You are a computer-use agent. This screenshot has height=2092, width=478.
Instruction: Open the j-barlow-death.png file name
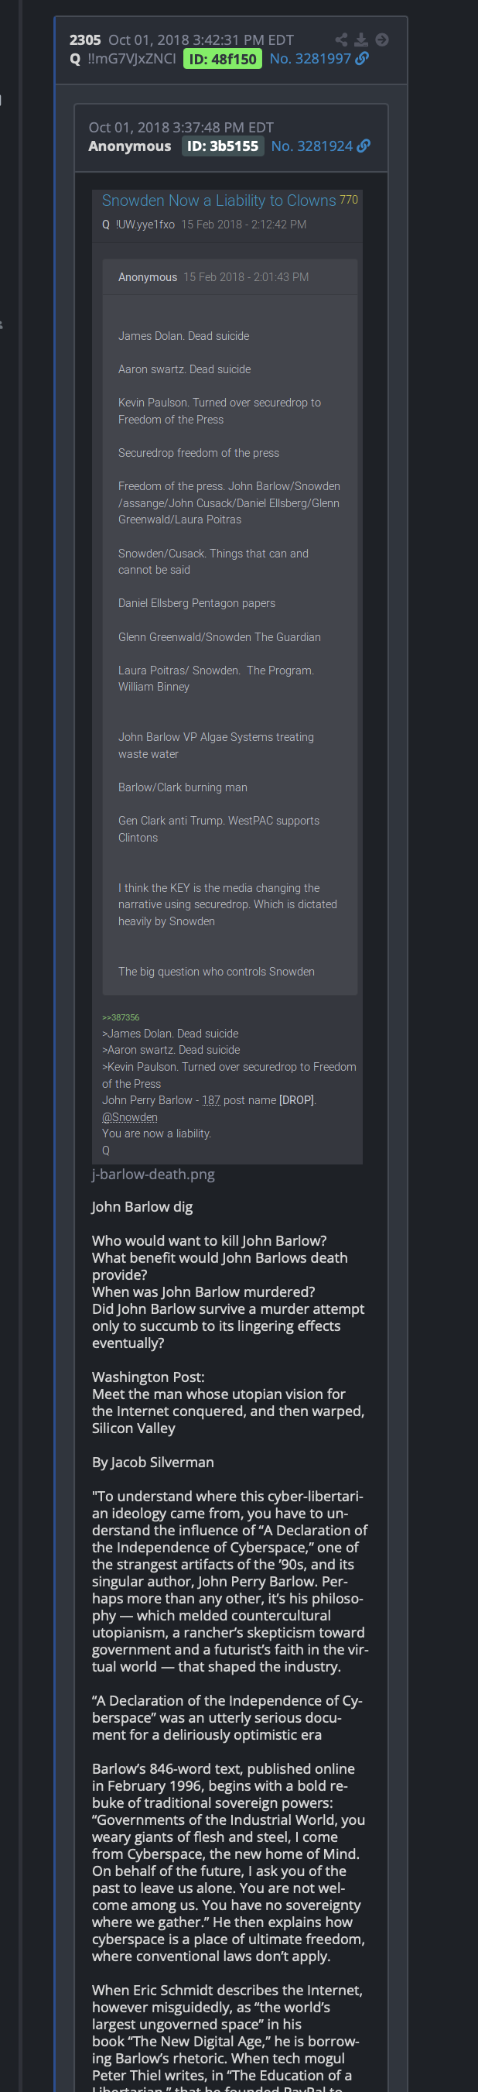[x=153, y=1175]
